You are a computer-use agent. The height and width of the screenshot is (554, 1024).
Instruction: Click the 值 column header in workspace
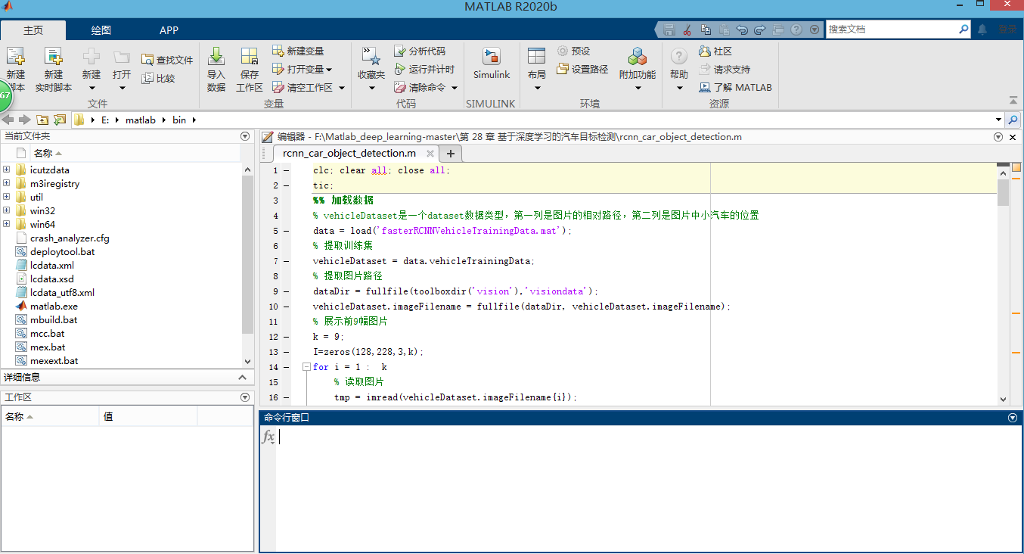point(148,416)
